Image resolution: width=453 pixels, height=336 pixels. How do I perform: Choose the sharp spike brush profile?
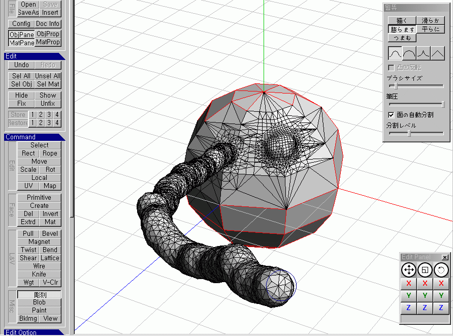424,53
